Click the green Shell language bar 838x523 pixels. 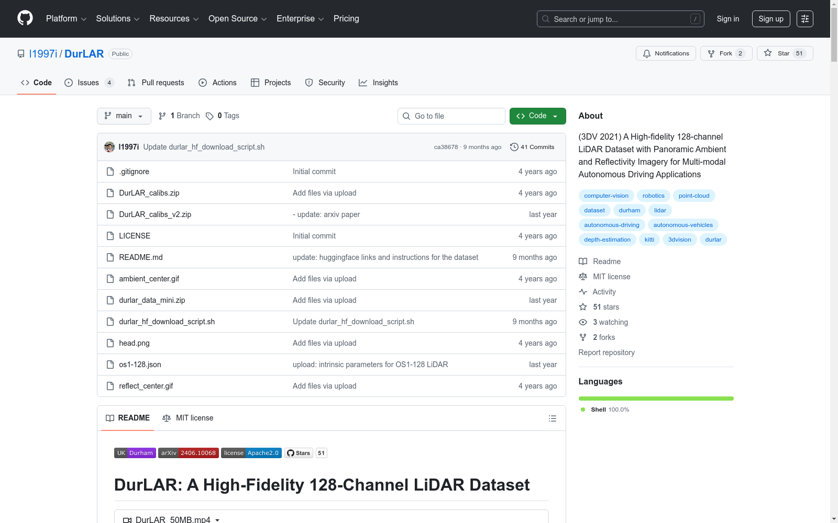(x=656, y=399)
